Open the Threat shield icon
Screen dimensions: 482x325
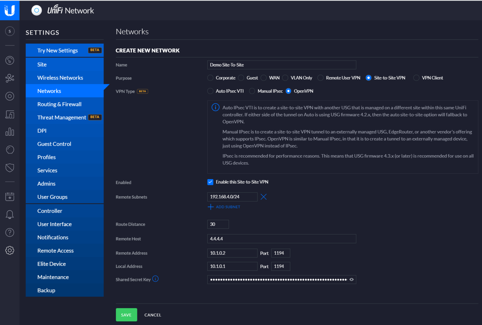(10, 168)
